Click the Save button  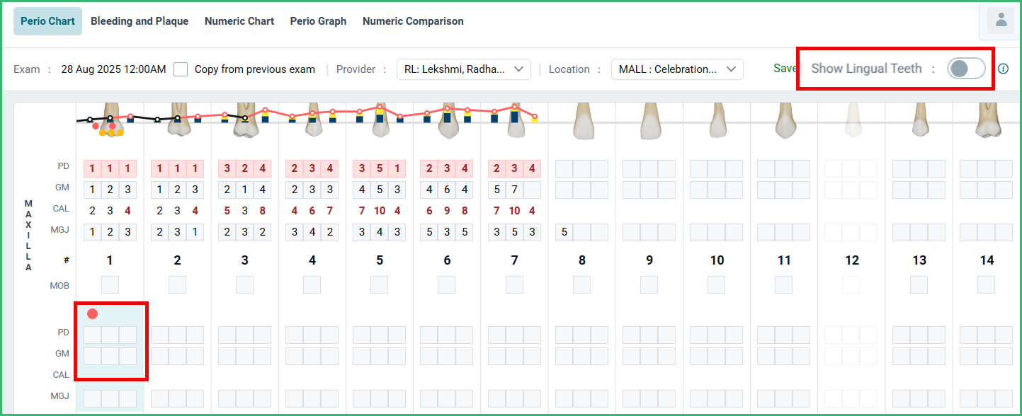[x=785, y=69]
